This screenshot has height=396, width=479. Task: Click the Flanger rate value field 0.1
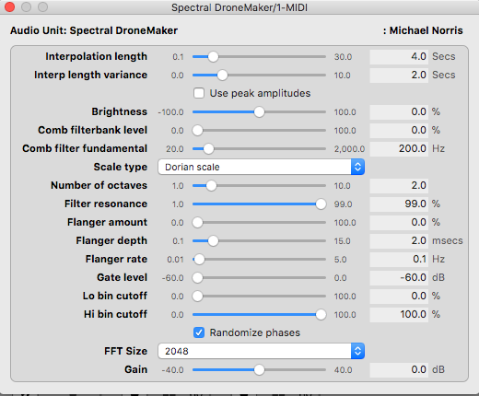tap(399, 260)
